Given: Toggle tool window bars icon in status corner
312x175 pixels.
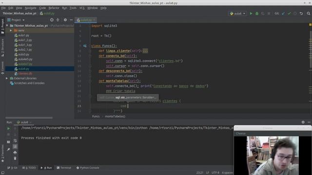Looking at the screenshot, I should pos(3,173).
